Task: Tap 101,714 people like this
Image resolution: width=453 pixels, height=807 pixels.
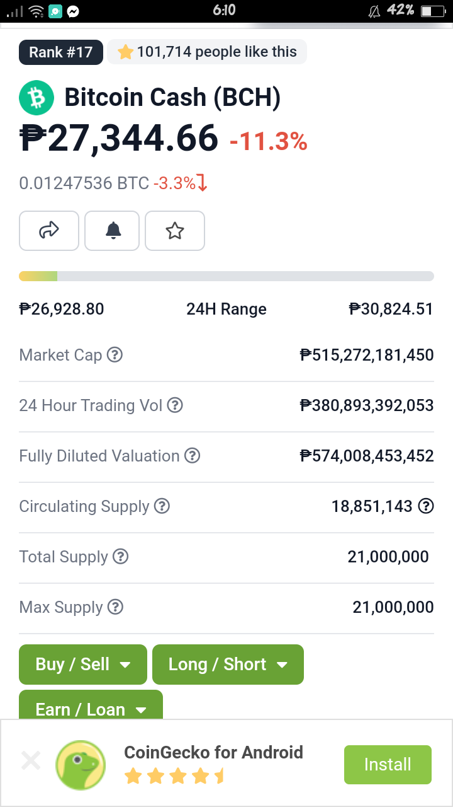Action: click(x=207, y=52)
